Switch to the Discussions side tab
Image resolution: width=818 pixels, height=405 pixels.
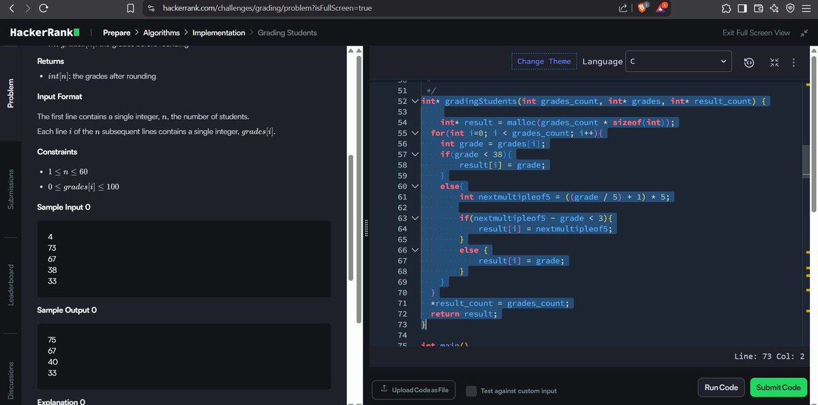coord(10,380)
